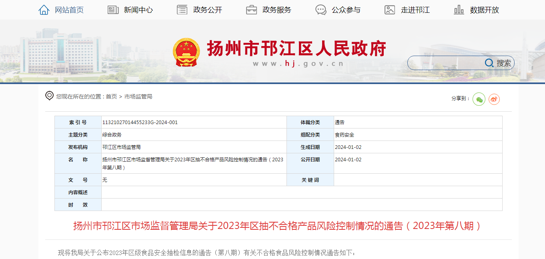Click the picture icon for 走进邗江
Viewport: 545px width, 259px height.
[390, 10]
